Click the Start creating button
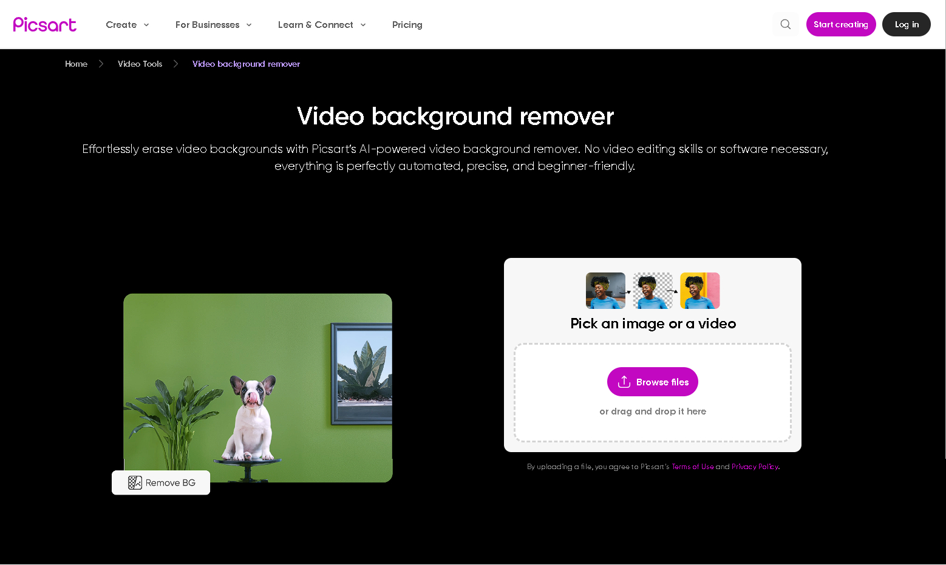The image size is (946, 565). click(x=841, y=24)
